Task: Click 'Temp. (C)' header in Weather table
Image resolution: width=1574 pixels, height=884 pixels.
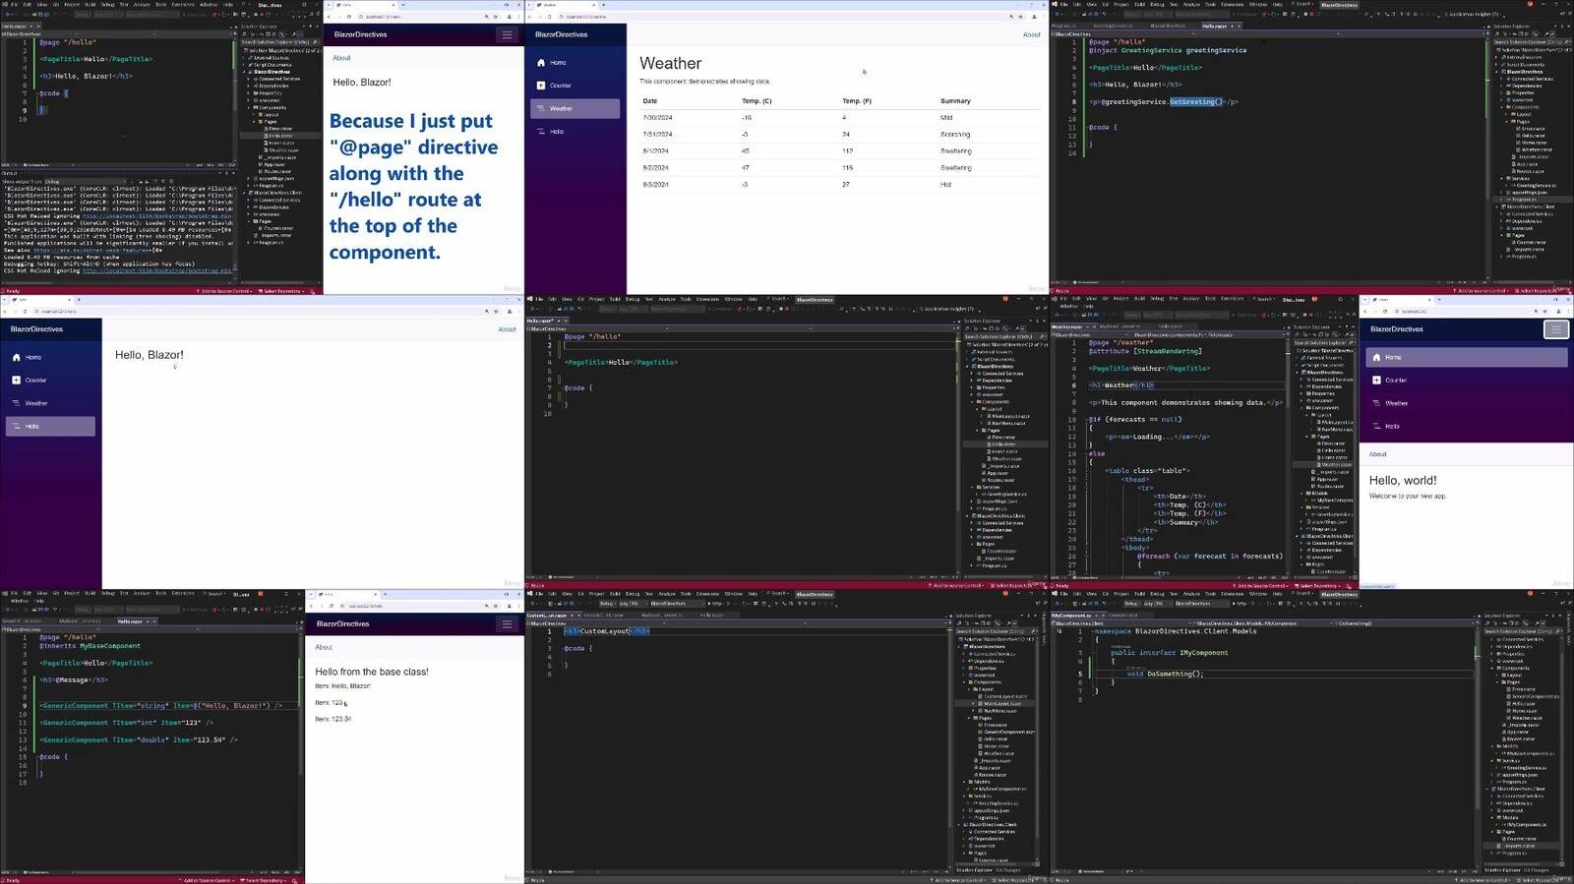Action: 757,101
